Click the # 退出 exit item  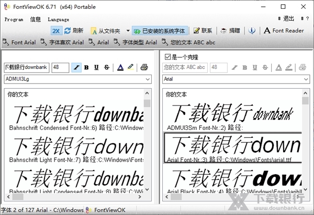tap(286, 19)
